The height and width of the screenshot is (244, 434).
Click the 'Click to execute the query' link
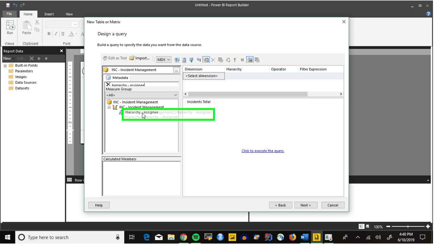tap(262, 151)
